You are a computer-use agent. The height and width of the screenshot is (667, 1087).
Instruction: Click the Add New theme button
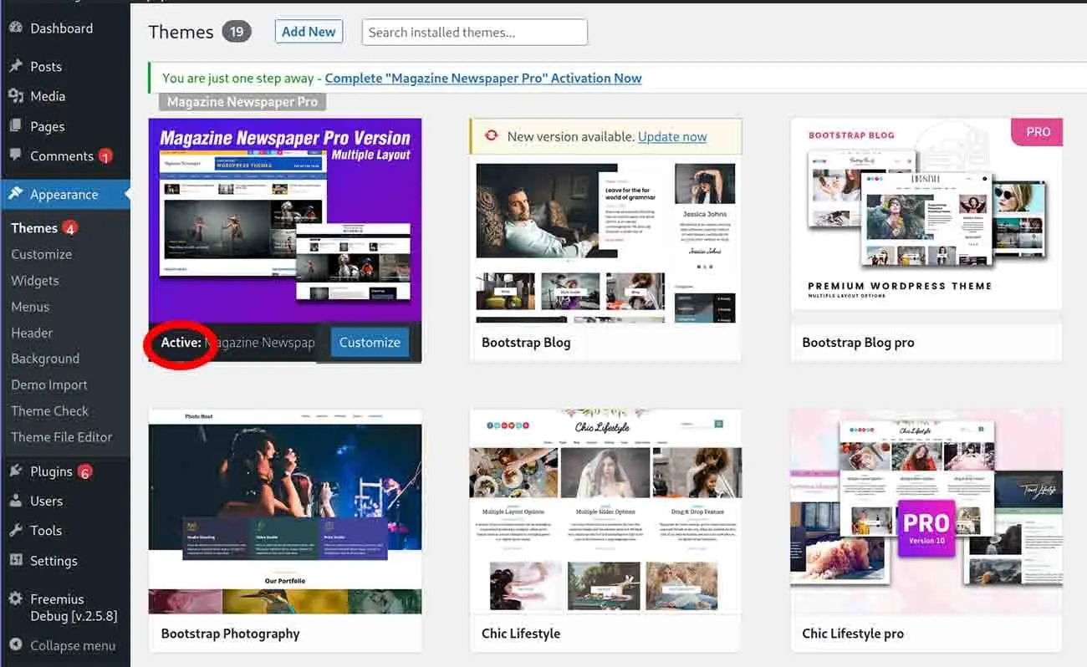tap(309, 32)
